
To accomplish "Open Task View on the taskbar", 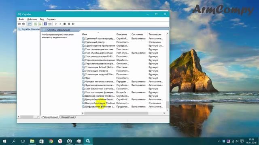I will [23, 141].
